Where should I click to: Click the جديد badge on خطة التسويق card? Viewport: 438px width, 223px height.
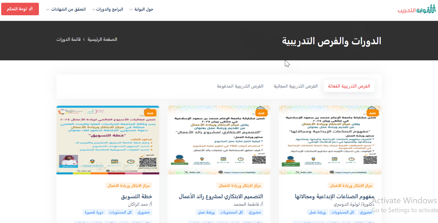[150, 113]
